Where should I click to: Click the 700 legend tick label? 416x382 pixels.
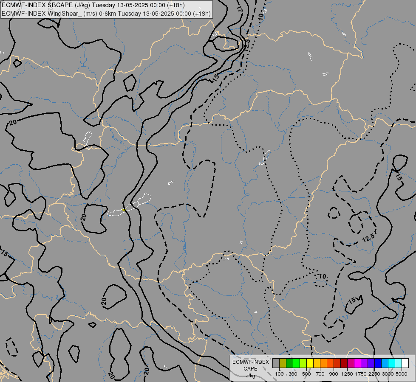click(320, 374)
